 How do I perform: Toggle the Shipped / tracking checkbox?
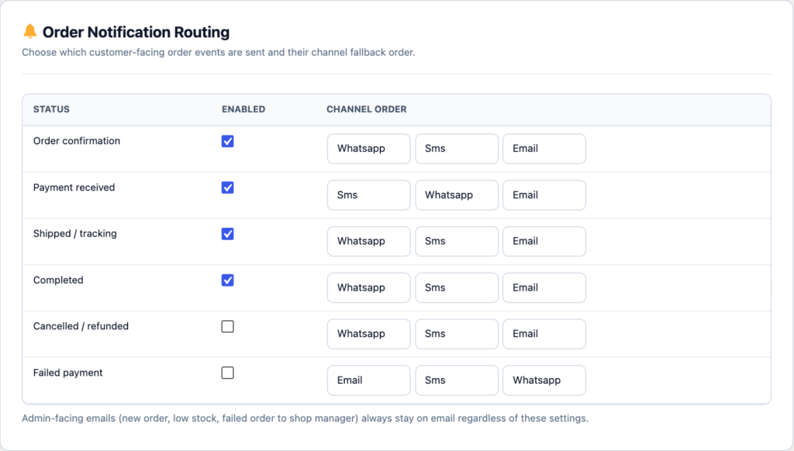click(227, 234)
